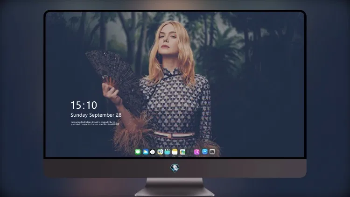Click the logo emblem below the screen
This screenshot has height=197, width=350.
click(175, 168)
